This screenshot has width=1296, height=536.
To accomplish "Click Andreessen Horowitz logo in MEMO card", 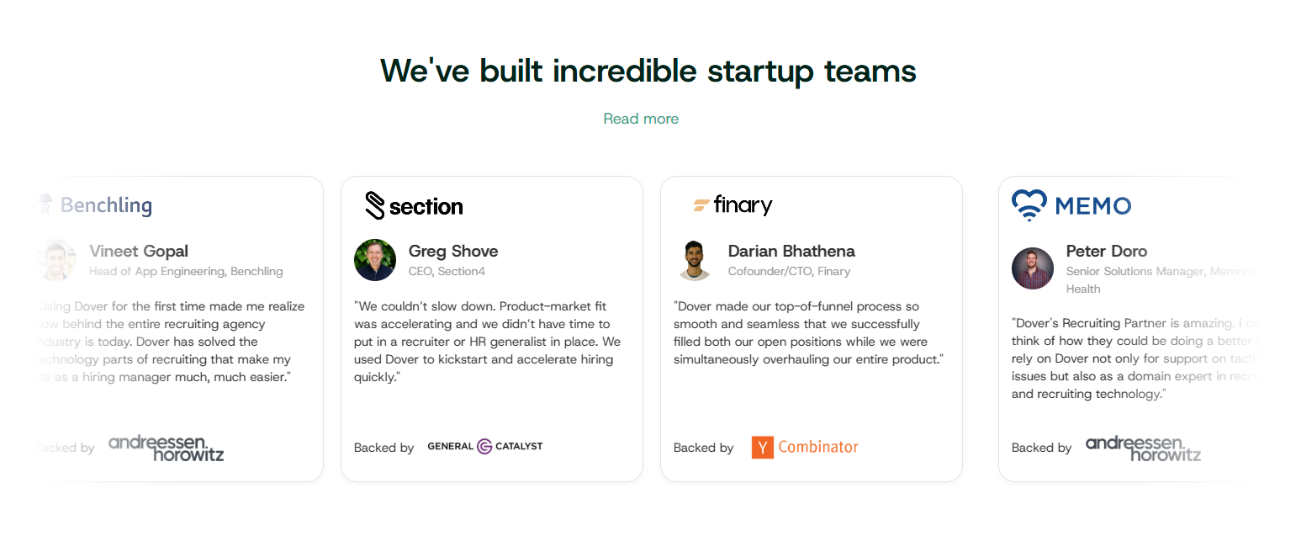I will [x=1143, y=448].
